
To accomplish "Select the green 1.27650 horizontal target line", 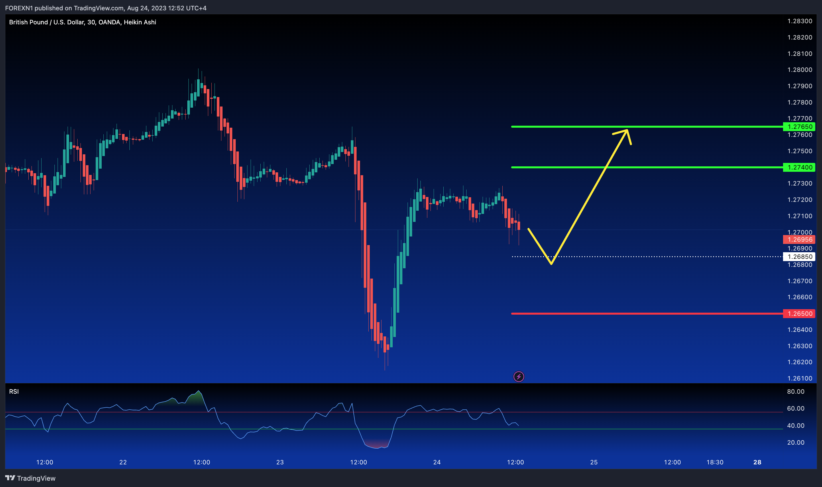I will pyautogui.click(x=647, y=127).
